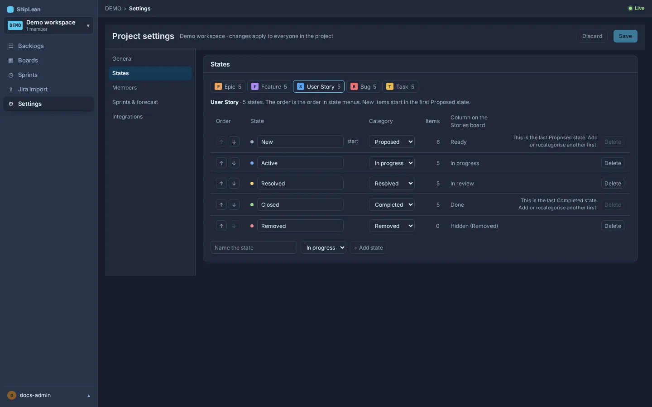Click the docs-admin avatar
This screenshot has width=652, height=407.
12,395
